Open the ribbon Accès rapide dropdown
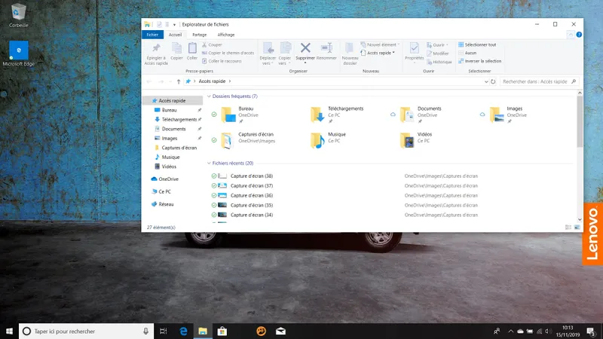The height and width of the screenshot is (339, 603). tap(378, 53)
